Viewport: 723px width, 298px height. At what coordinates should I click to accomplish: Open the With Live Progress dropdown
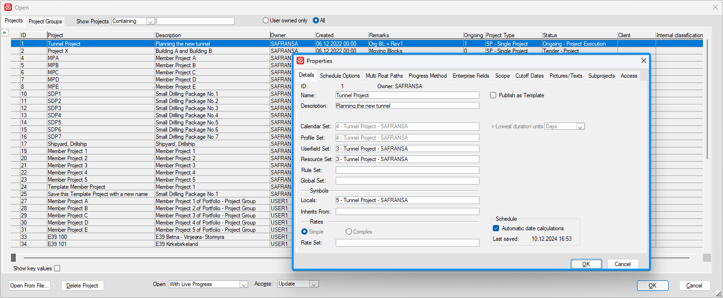click(x=243, y=284)
